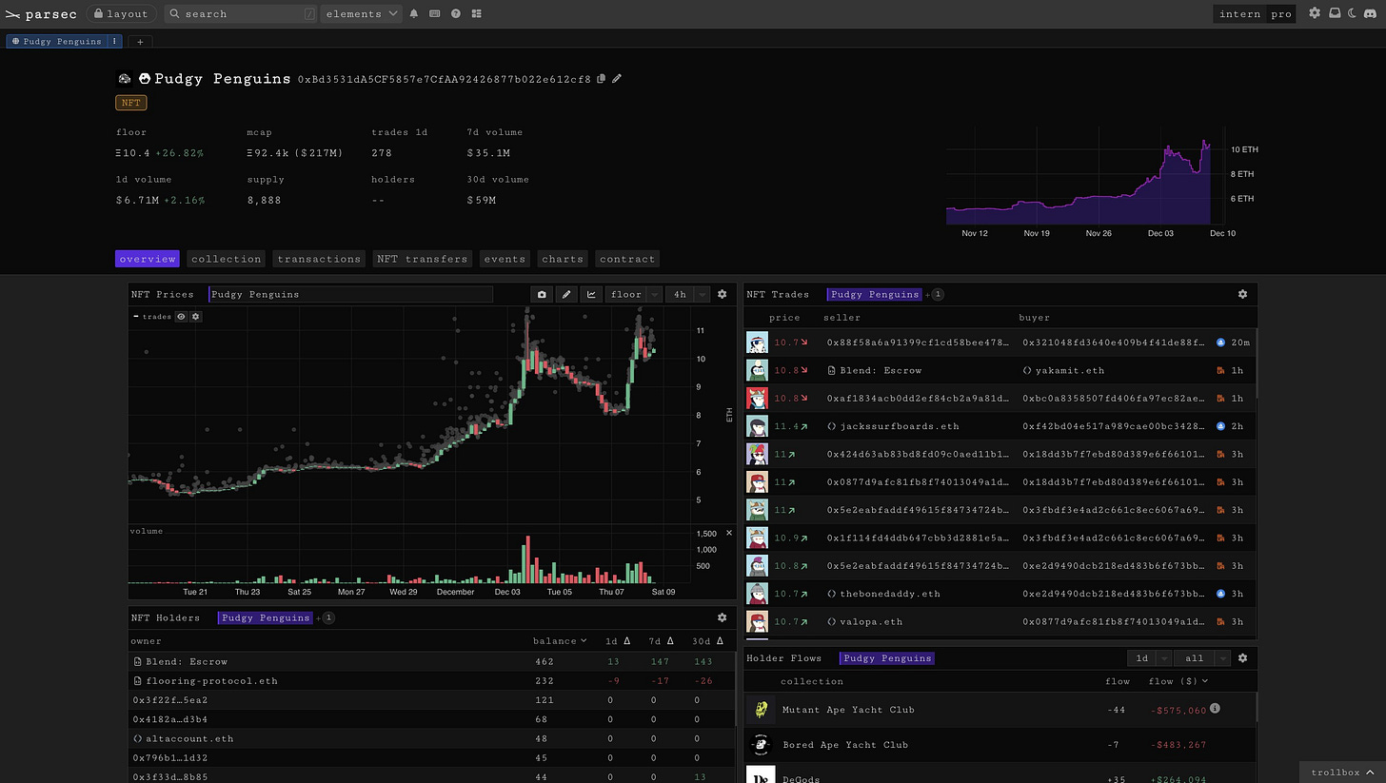1386x783 pixels.
Task: Open Holder Flows all filter dropdown
Action: point(1202,657)
